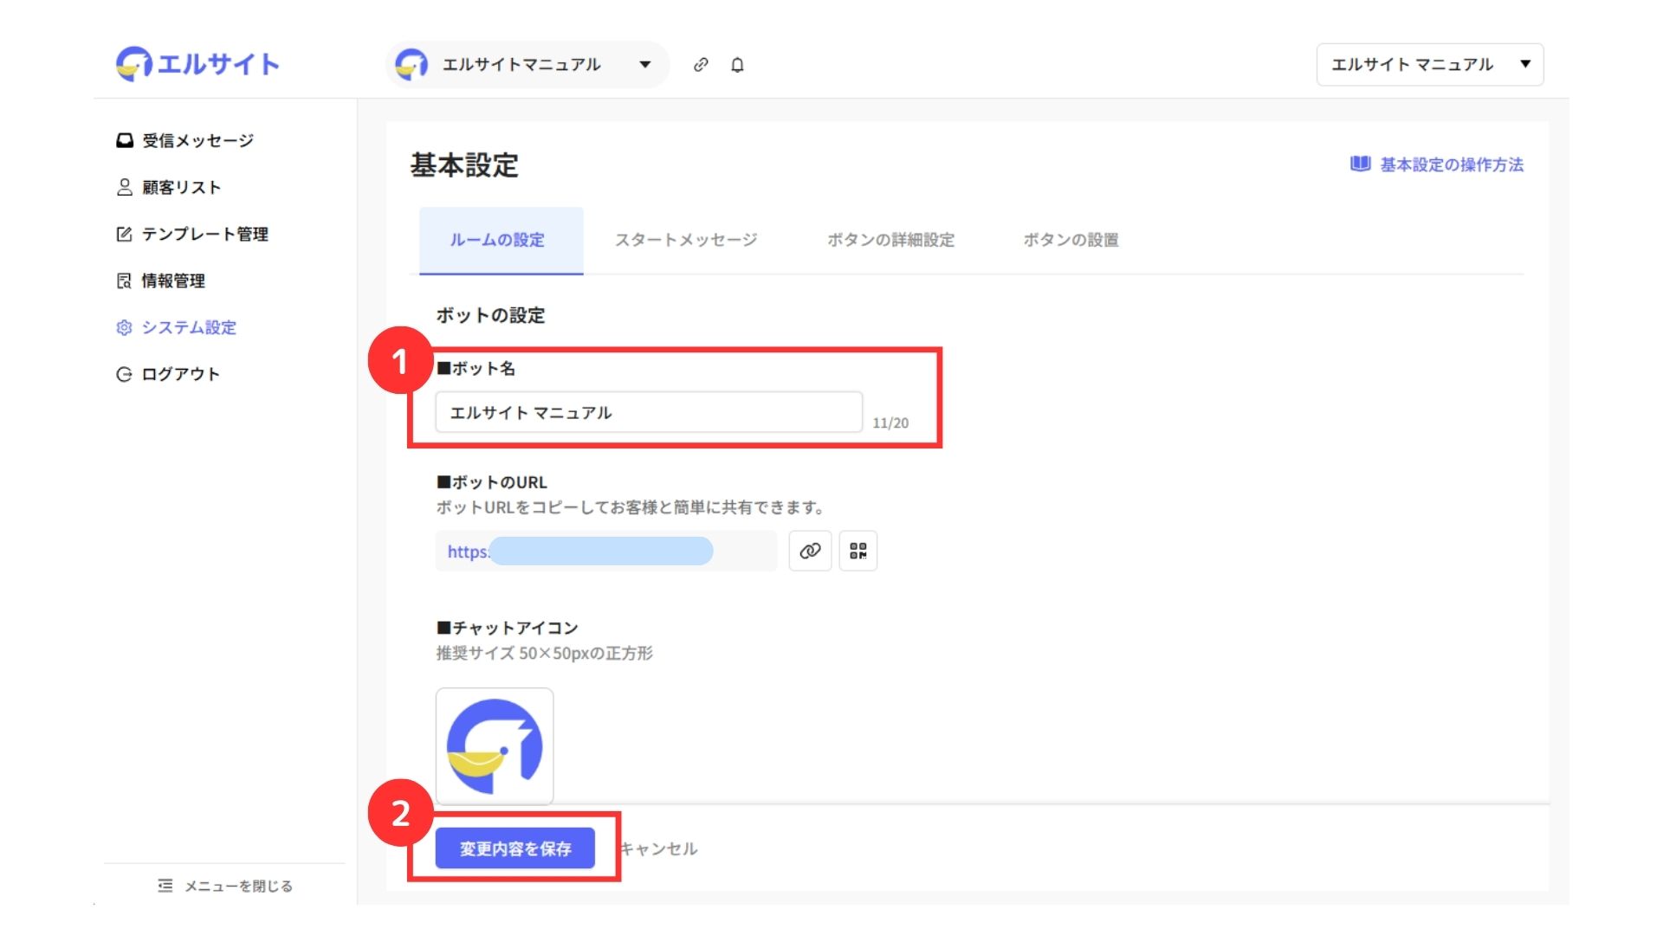Switch to スタートメッセージ tab
1663x935 pixels.
[x=685, y=240]
